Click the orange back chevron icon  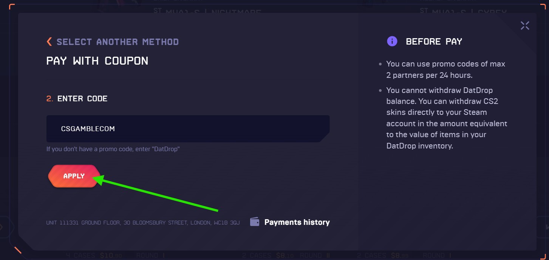coord(49,42)
